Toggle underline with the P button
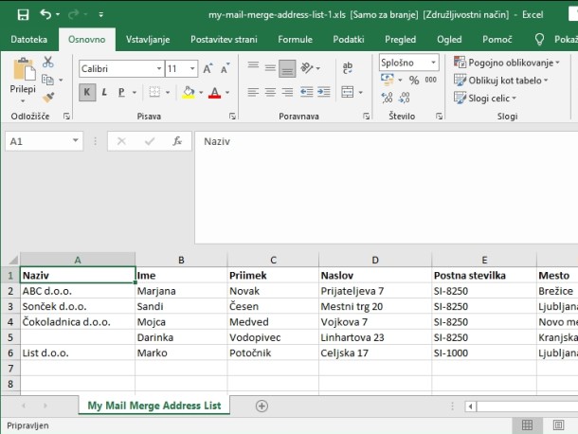Viewport: 578px width, 434px height. click(121, 92)
